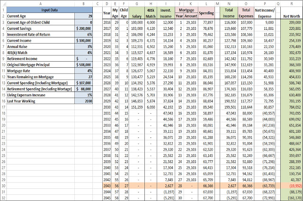The height and width of the screenshot is (201, 303).
Task: Select row 30 header
Action: pos(3,186)
